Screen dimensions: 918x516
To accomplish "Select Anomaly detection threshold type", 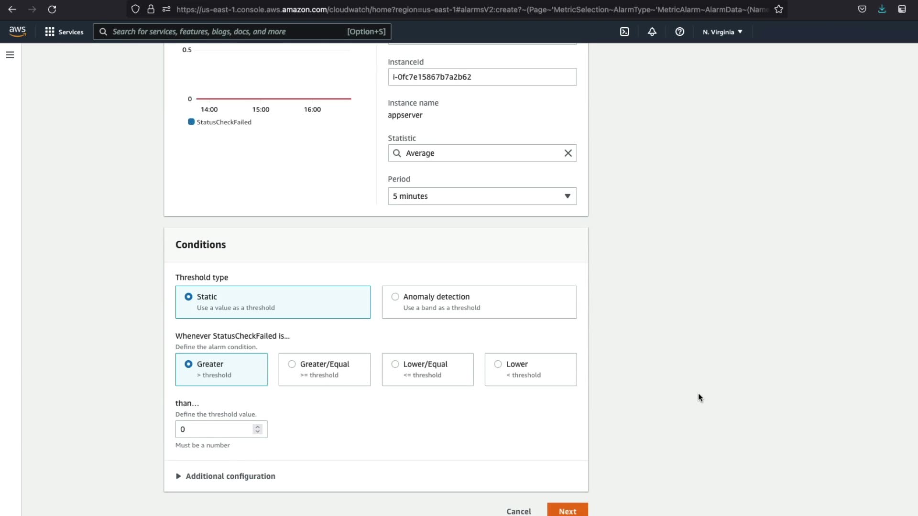I will [395, 297].
